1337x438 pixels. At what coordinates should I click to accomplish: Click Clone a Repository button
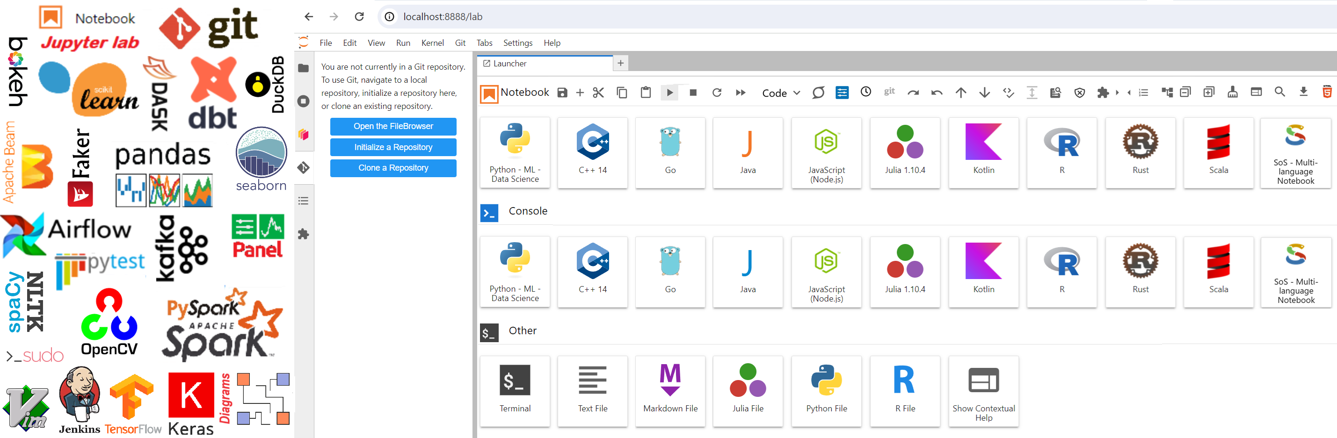pos(393,168)
